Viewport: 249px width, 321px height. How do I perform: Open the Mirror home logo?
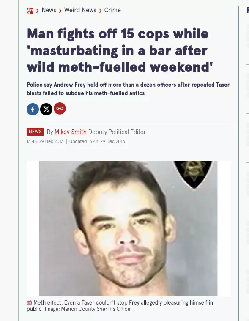(x=30, y=11)
